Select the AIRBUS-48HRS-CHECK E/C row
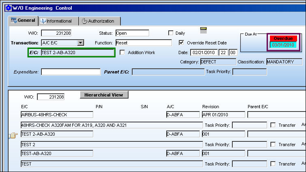306x172 pixels. coord(57,115)
